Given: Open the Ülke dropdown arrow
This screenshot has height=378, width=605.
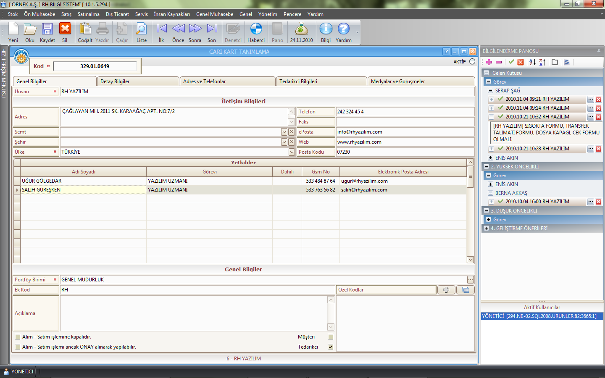Looking at the screenshot, I should click(292, 152).
